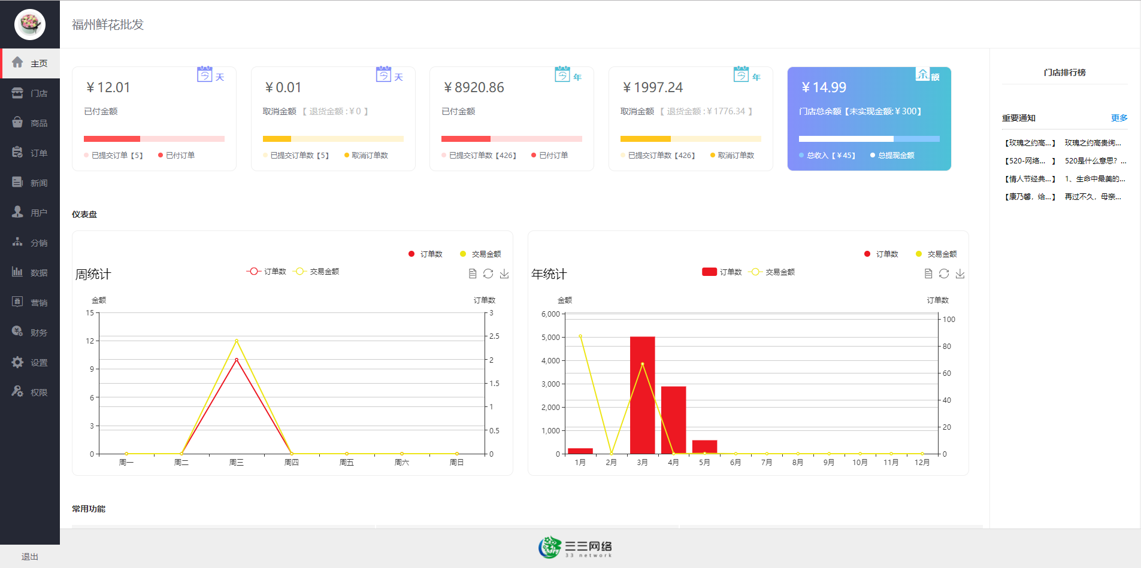The height and width of the screenshot is (568, 1141).
Task: Open the yearly chart data view icon
Action: (928, 274)
